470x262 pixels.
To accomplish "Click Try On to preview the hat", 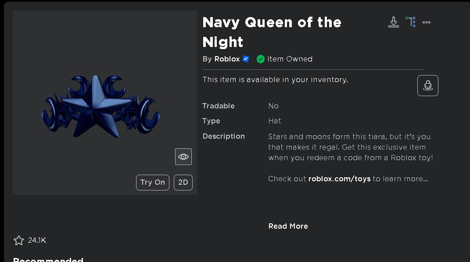I will pos(152,183).
